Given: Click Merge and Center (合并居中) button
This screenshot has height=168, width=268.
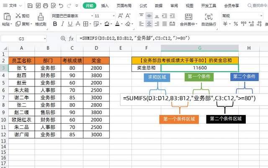Looking at the screenshot, I should (x=188, y=18).
